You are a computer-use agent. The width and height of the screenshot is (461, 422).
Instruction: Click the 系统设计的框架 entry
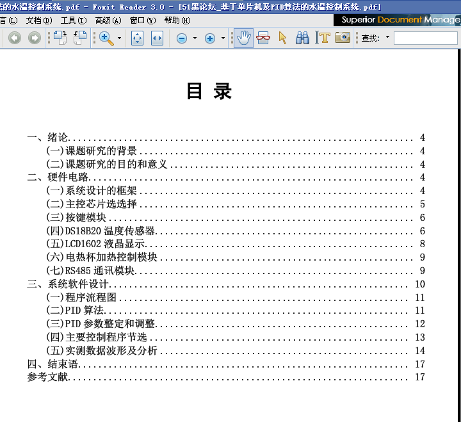click(236, 191)
